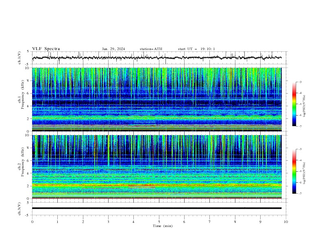Click the date "Jan. 29, 2024"
This screenshot has height=249, width=322.
(113, 49)
